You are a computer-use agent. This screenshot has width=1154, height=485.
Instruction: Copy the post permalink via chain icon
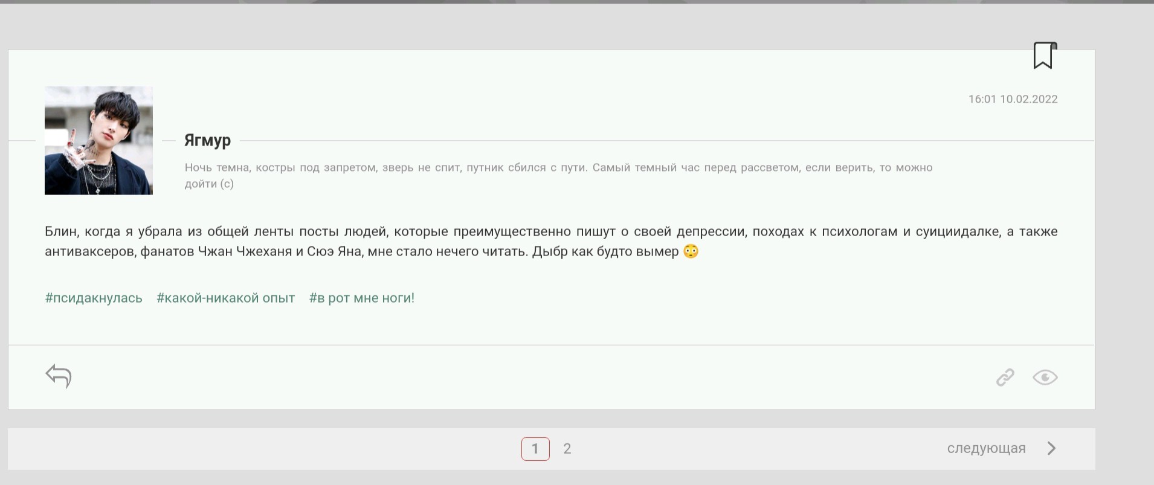click(x=1005, y=377)
